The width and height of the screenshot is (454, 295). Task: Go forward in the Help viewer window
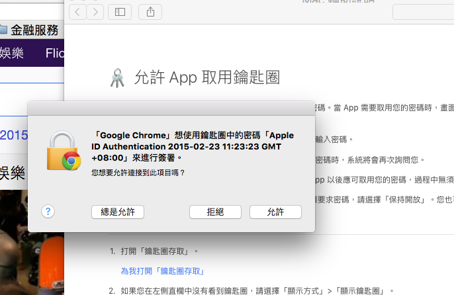95,12
